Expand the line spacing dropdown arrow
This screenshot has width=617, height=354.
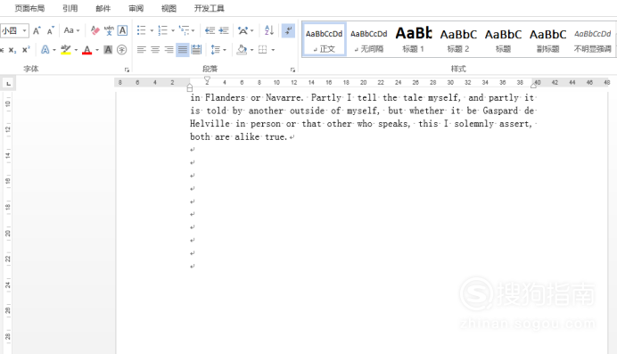[x=225, y=50]
